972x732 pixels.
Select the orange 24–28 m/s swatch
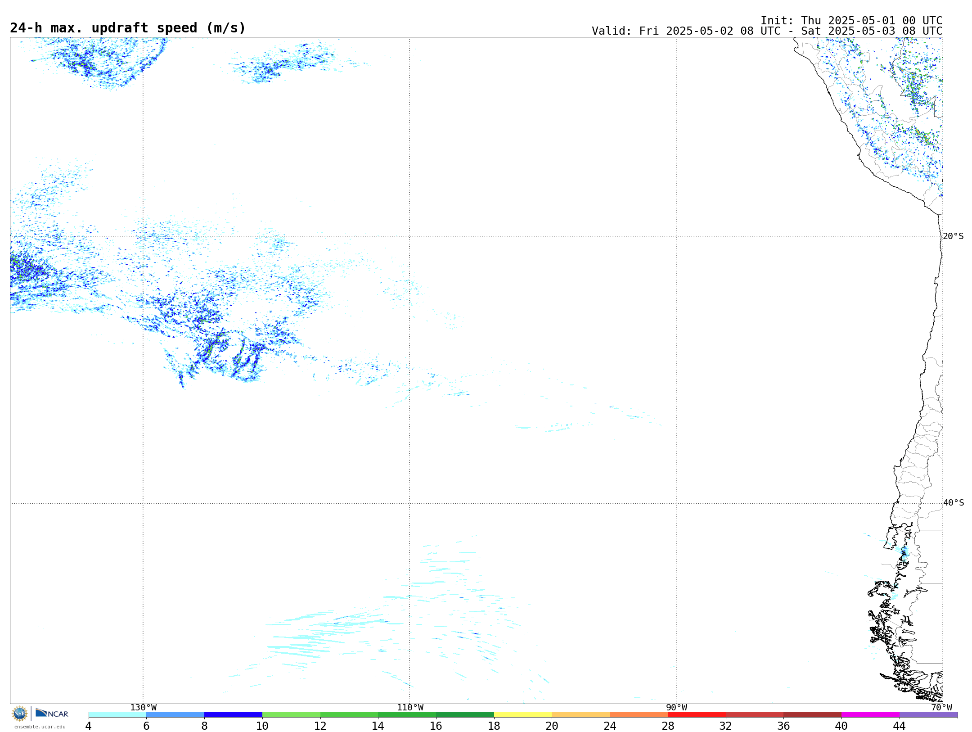pyautogui.click(x=639, y=715)
